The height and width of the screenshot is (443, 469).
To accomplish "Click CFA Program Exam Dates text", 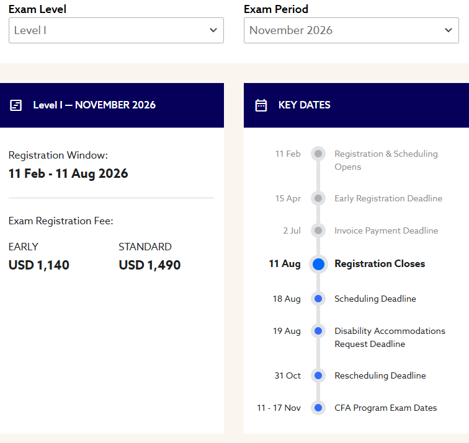I will [x=385, y=408].
